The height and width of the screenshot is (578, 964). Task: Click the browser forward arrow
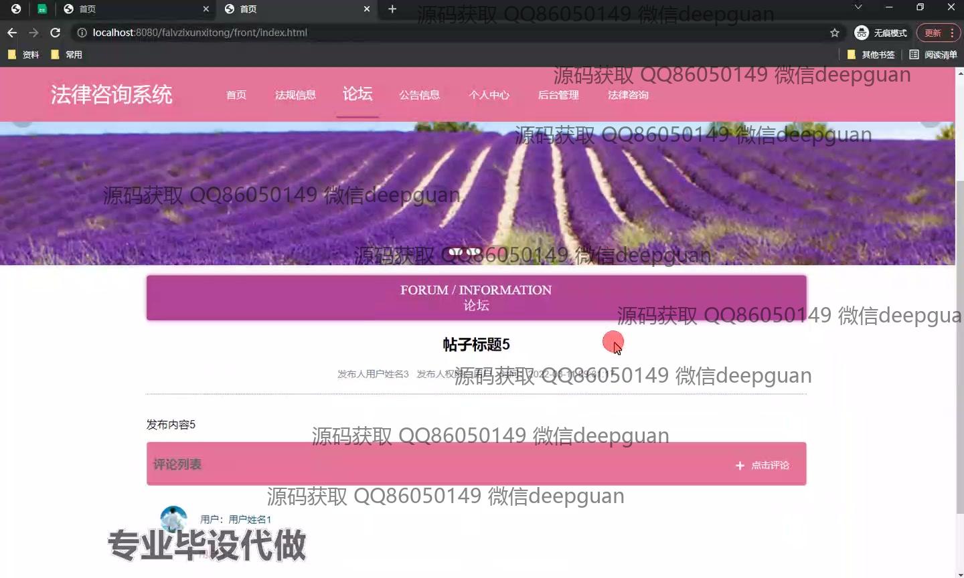33,33
